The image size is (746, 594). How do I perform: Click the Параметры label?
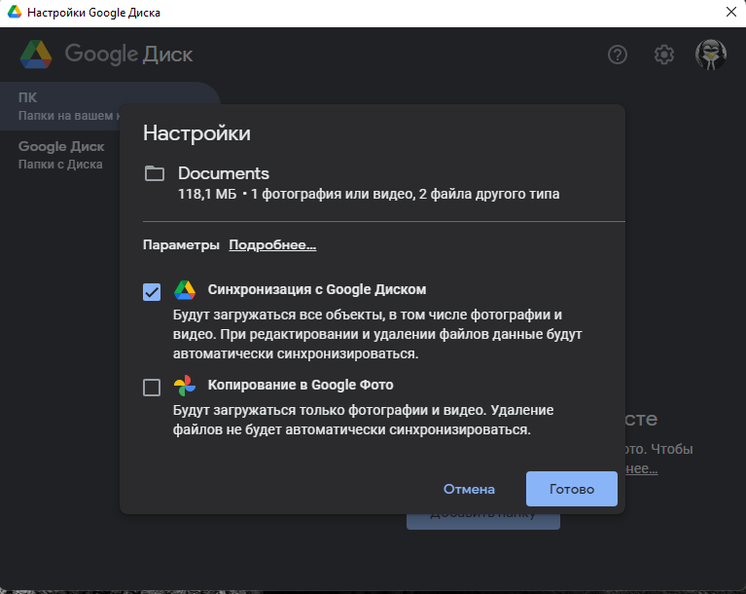(181, 244)
